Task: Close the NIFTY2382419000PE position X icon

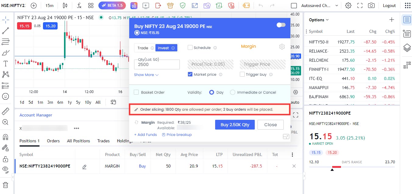Action: [294, 166]
